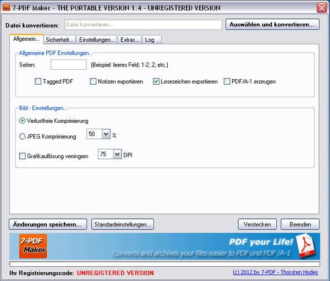Open the Log tab
This screenshot has height=281, width=330.
click(x=152, y=40)
